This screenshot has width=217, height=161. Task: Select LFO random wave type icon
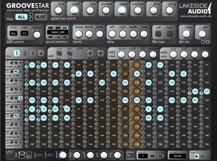(x=29, y=157)
